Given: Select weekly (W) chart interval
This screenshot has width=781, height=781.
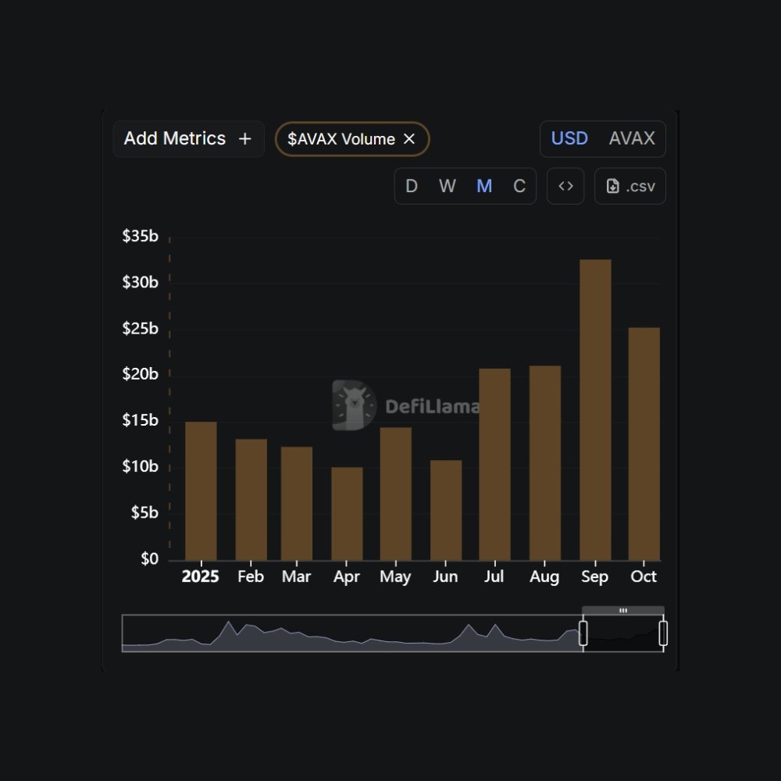Looking at the screenshot, I should pos(447,186).
